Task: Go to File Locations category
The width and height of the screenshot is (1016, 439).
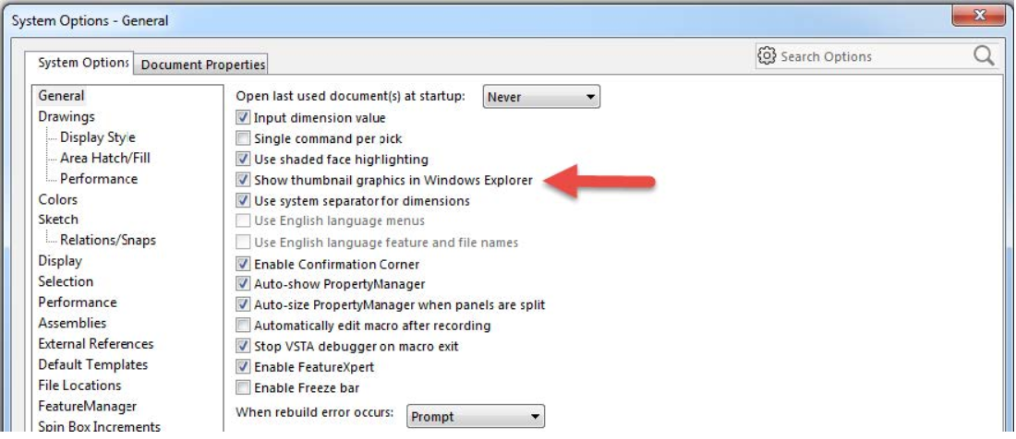Action: [79, 386]
